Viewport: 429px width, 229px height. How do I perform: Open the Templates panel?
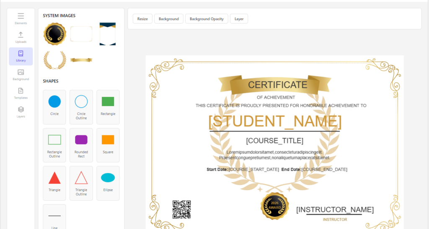pos(21,93)
